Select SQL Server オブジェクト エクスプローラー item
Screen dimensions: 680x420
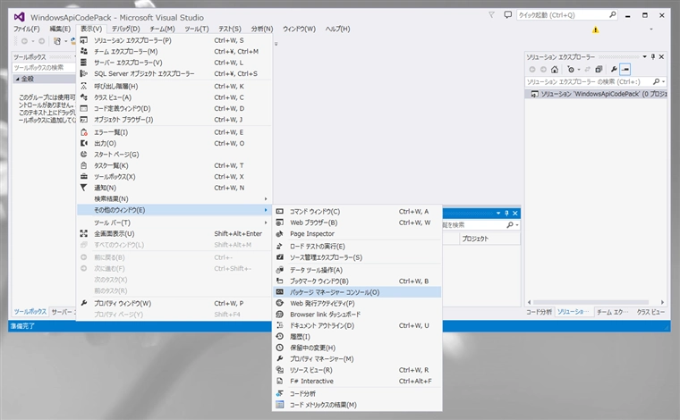point(174,73)
